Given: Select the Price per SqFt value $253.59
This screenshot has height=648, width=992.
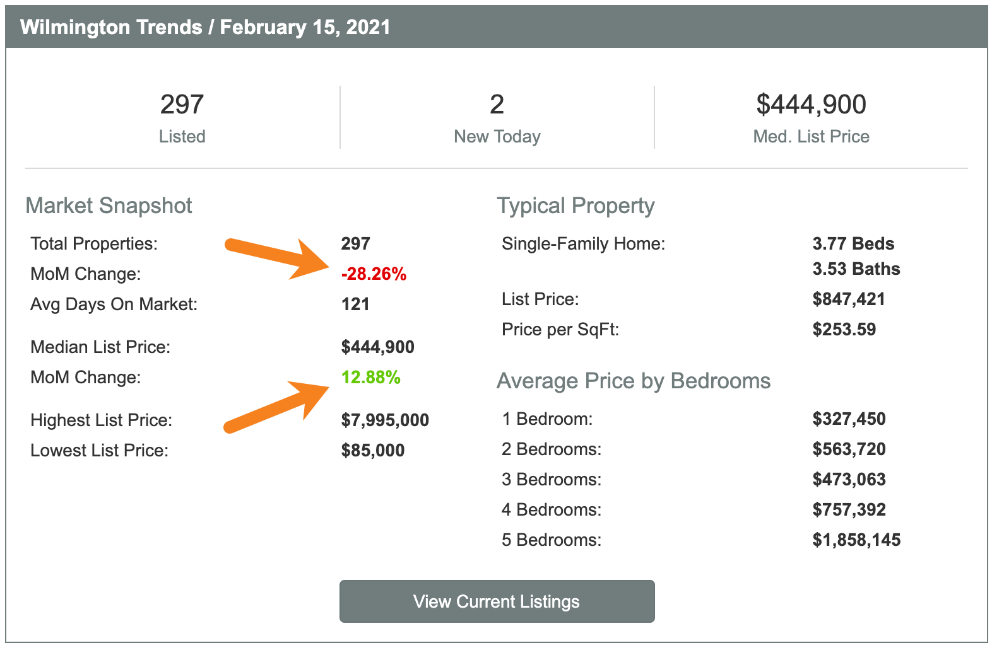Looking at the screenshot, I should point(844,330).
